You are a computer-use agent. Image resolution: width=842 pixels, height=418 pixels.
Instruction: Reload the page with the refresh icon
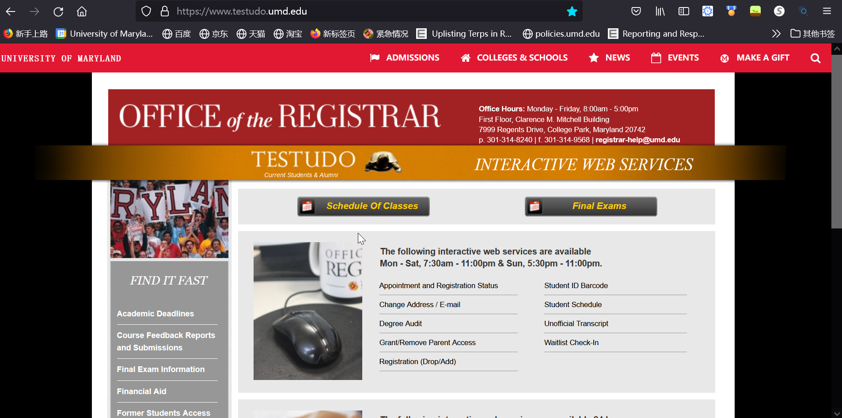point(58,11)
